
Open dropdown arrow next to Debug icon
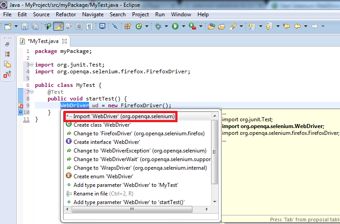point(166,26)
